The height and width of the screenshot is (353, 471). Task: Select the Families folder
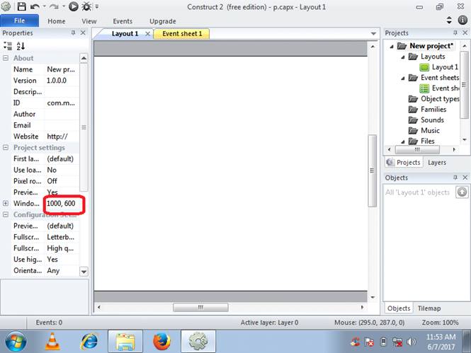pos(428,109)
